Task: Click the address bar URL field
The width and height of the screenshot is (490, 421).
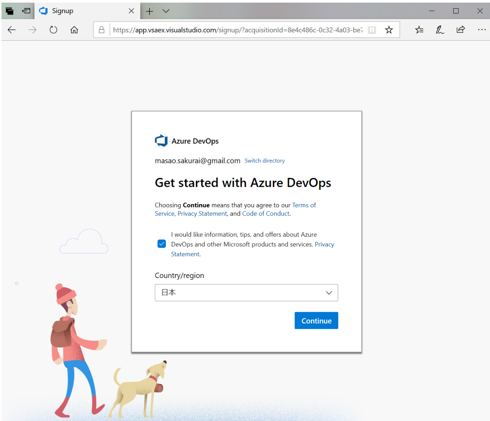Action: click(x=237, y=30)
